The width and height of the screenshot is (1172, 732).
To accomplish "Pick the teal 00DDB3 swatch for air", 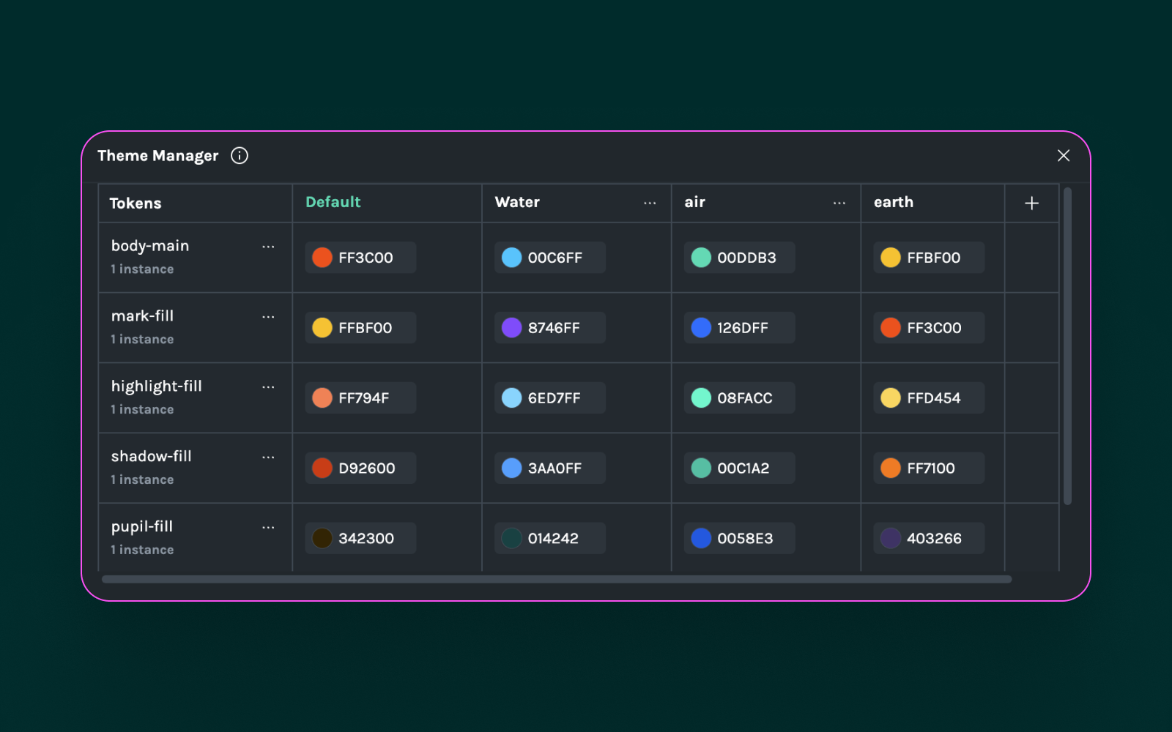I will 702,258.
